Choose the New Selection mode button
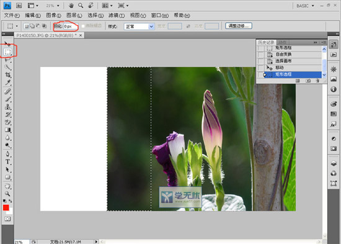This screenshot has width=341, height=244. (26, 26)
